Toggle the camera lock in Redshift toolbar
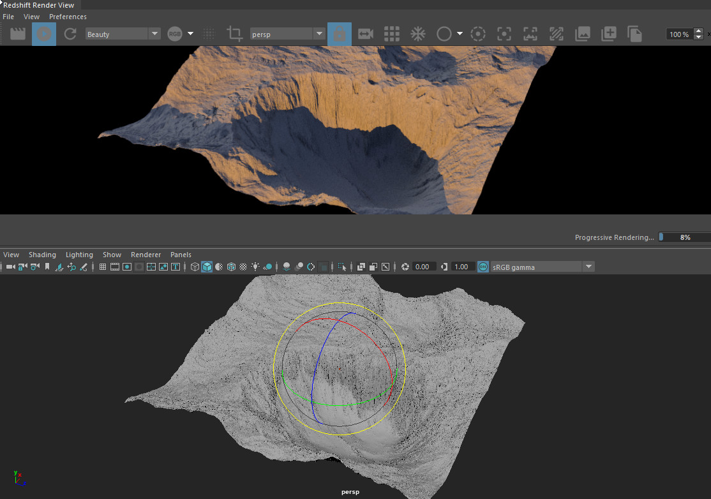711x499 pixels. pyautogui.click(x=340, y=34)
